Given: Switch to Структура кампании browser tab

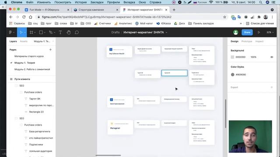Looking at the screenshot, I should pos(96,10).
